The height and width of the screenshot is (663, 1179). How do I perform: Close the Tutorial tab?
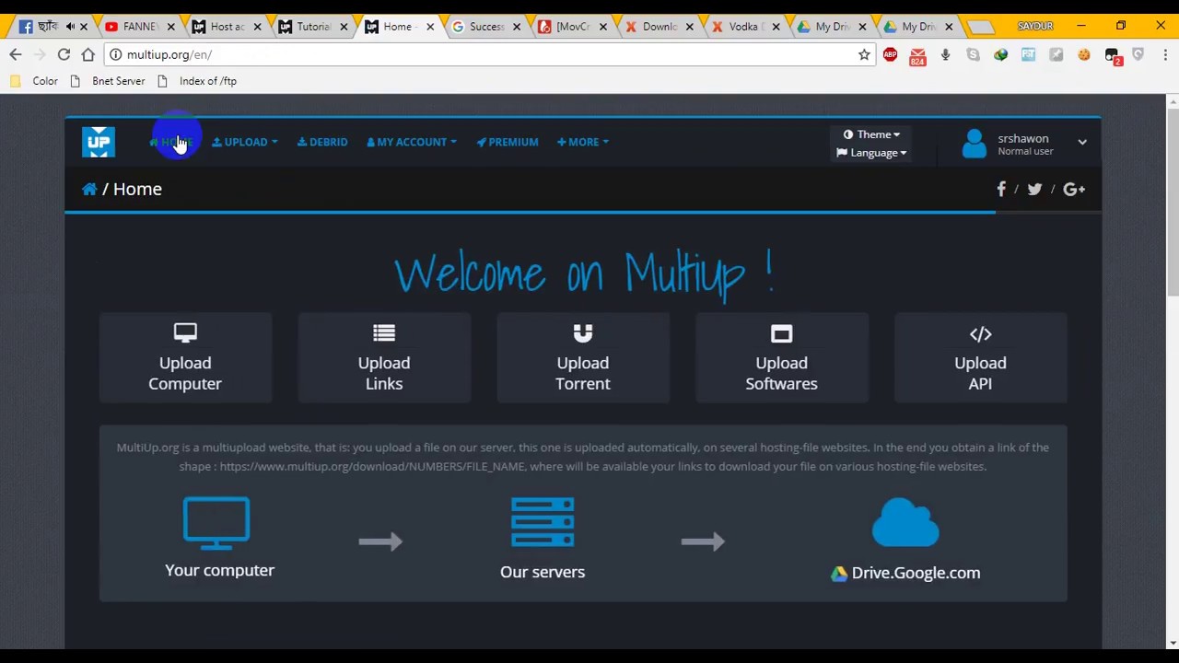pyautogui.click(x=344, y=27)
